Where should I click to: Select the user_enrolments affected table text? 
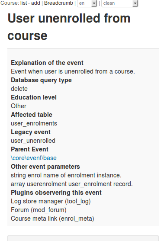click(x=34, y=123)
